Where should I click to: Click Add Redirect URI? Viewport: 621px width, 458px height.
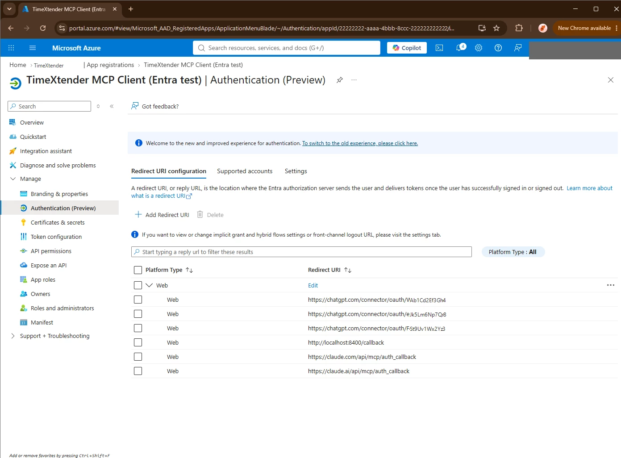(162, 215)
